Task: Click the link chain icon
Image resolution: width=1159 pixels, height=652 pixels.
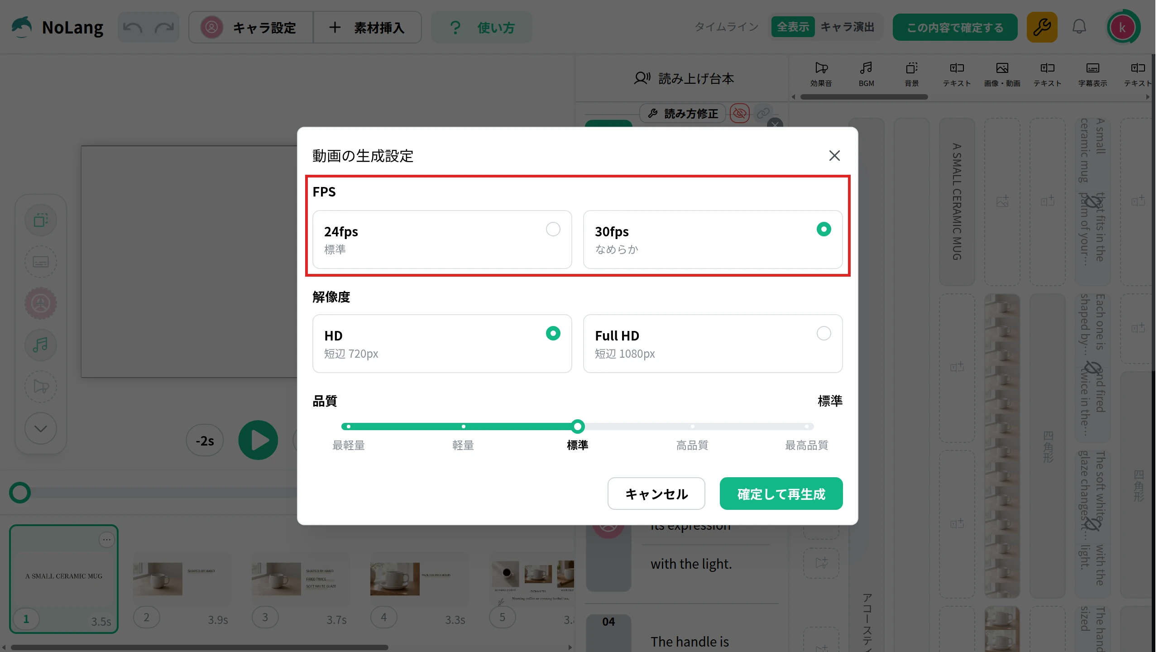Action: [x=763, y=113]
